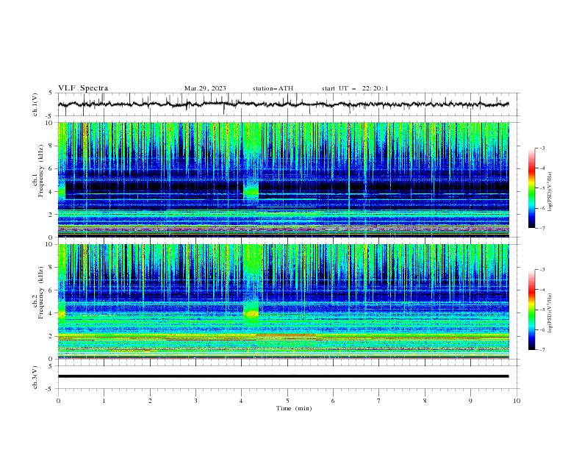Click the "10" tick on the time axis
Image resolution: width=582 pixels, height=450 pixels.
[517, 401]
